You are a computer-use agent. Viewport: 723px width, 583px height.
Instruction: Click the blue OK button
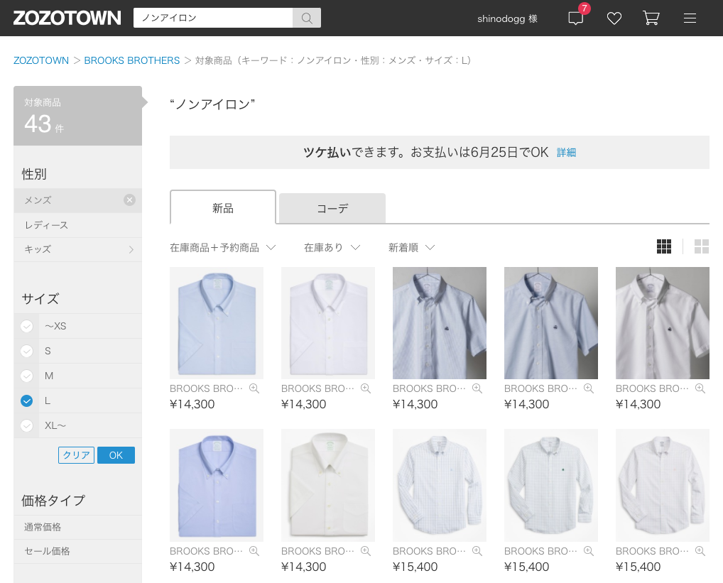tap(116, 455)
